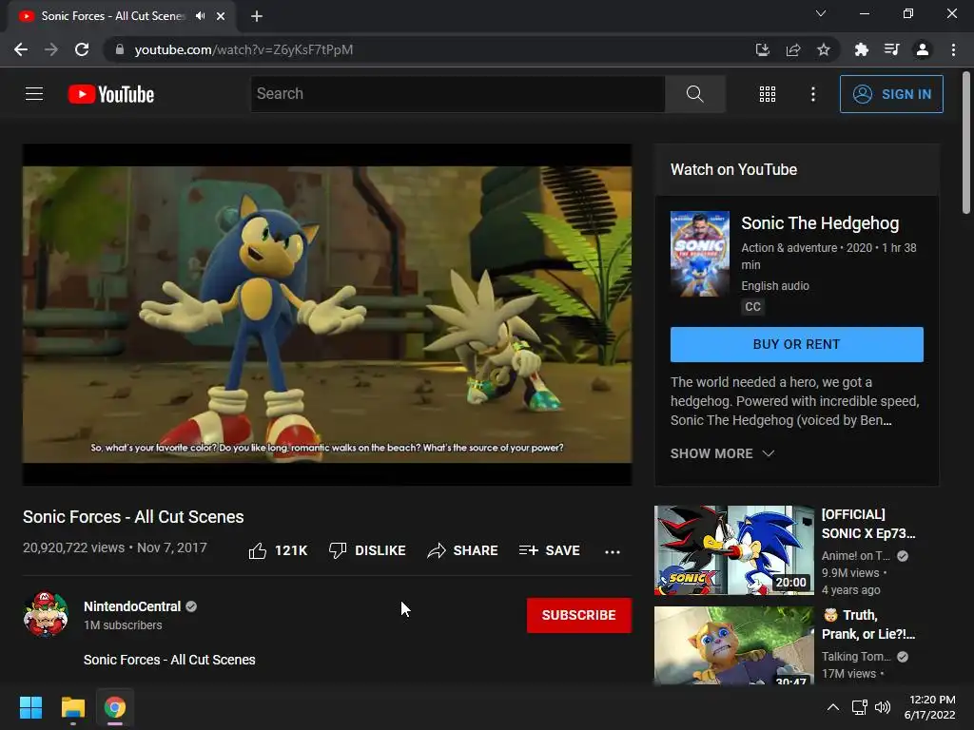Image resolution: width=974 pixels, height=730 pixels.
Task: Open the Chrome extensions puzzle icon
Action: coord(862,49)
